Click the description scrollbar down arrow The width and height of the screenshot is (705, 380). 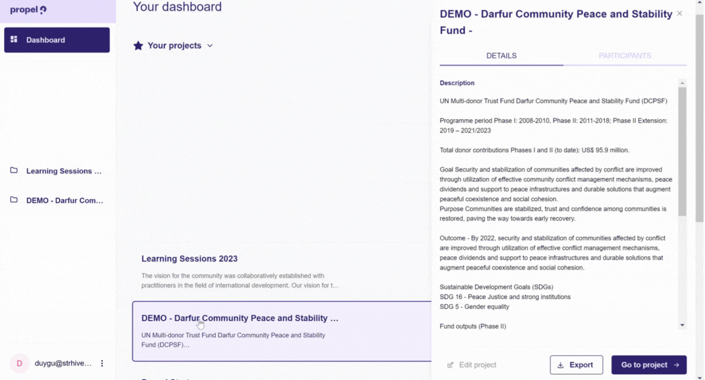click(682, 325)
